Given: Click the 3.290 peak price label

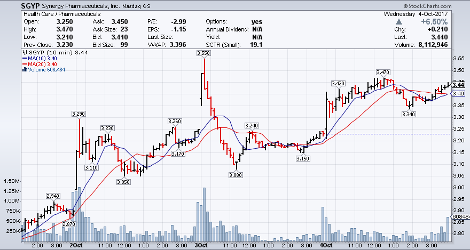Looking at the screenshot, I should [79, 114].
